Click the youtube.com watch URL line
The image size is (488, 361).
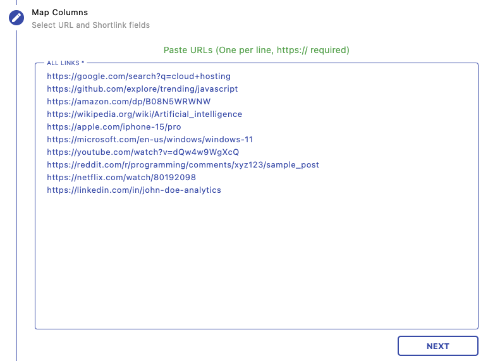pos(143,152)
